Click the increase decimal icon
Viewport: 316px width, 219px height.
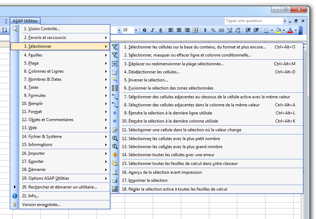coord(230,30)
